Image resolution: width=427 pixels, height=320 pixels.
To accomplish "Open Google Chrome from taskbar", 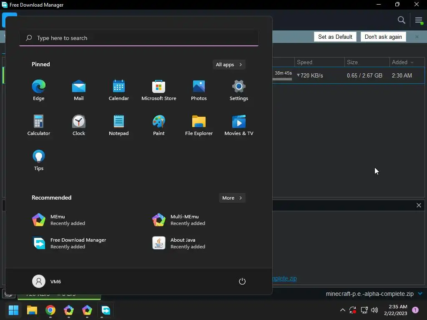I will 50,310.
